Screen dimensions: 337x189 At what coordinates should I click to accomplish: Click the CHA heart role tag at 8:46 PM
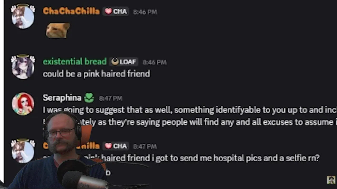pos(116,11)
